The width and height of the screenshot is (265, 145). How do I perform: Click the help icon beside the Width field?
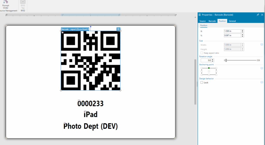click(262, 44)
